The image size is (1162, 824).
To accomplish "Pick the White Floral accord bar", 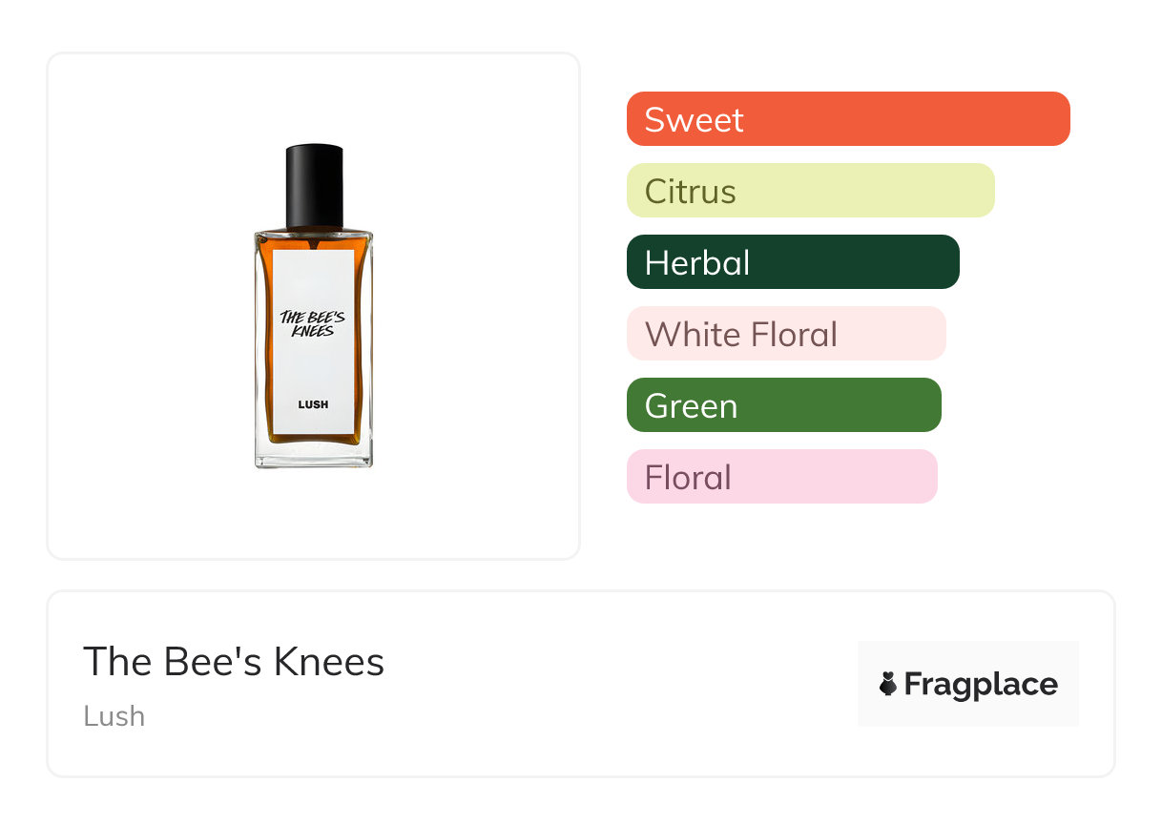I will pyautogui.click(x=786, y=334).
